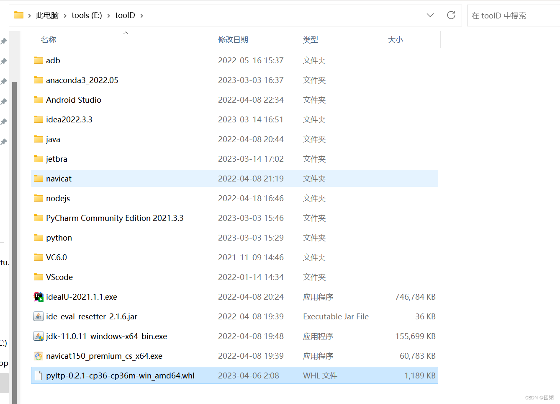Click the date 2022-05-16 15:37

tap(251, 60)
